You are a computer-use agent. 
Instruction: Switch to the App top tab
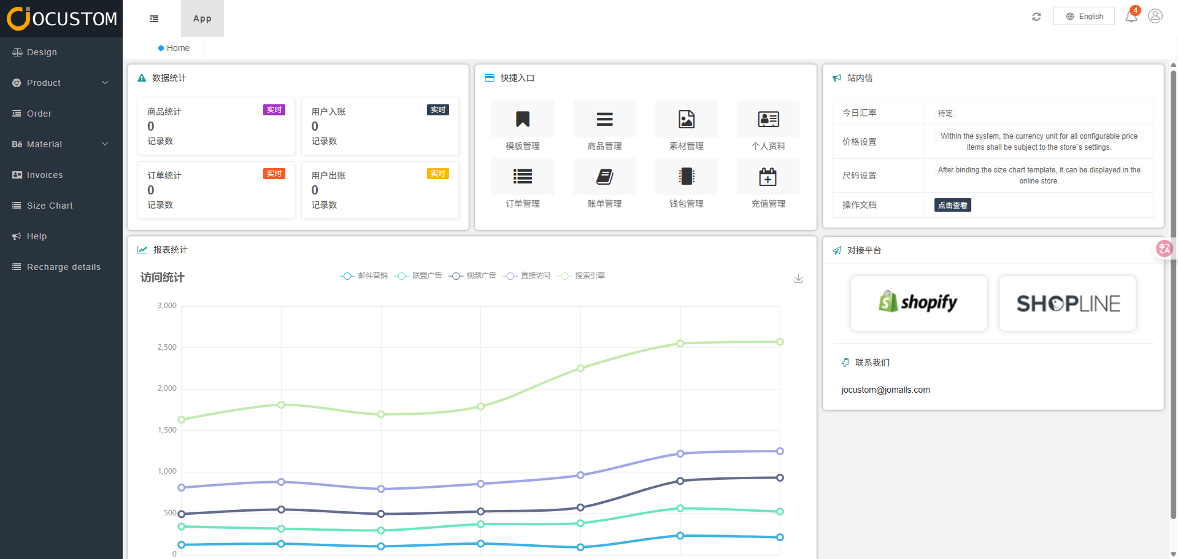202,18
